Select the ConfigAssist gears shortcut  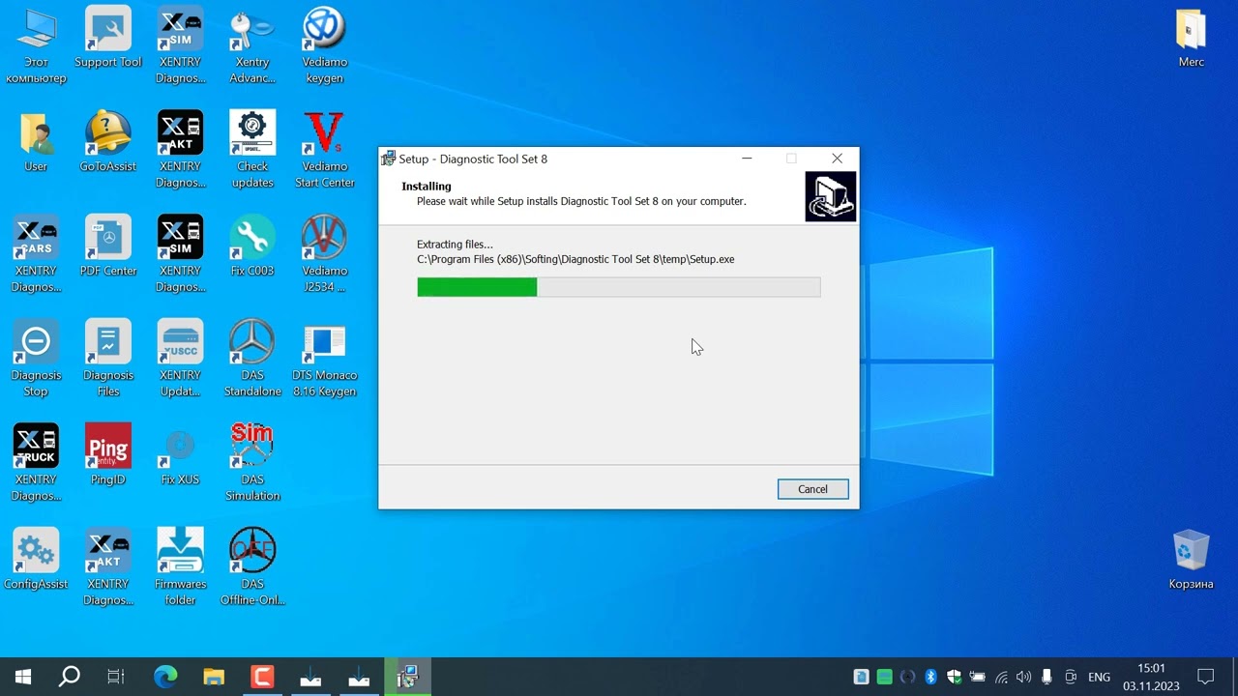pyautogui.click(x=36, y=560)
